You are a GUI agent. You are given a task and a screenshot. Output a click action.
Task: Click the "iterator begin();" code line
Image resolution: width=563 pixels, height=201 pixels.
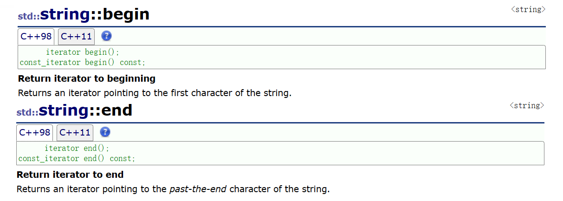click(83, 52)
